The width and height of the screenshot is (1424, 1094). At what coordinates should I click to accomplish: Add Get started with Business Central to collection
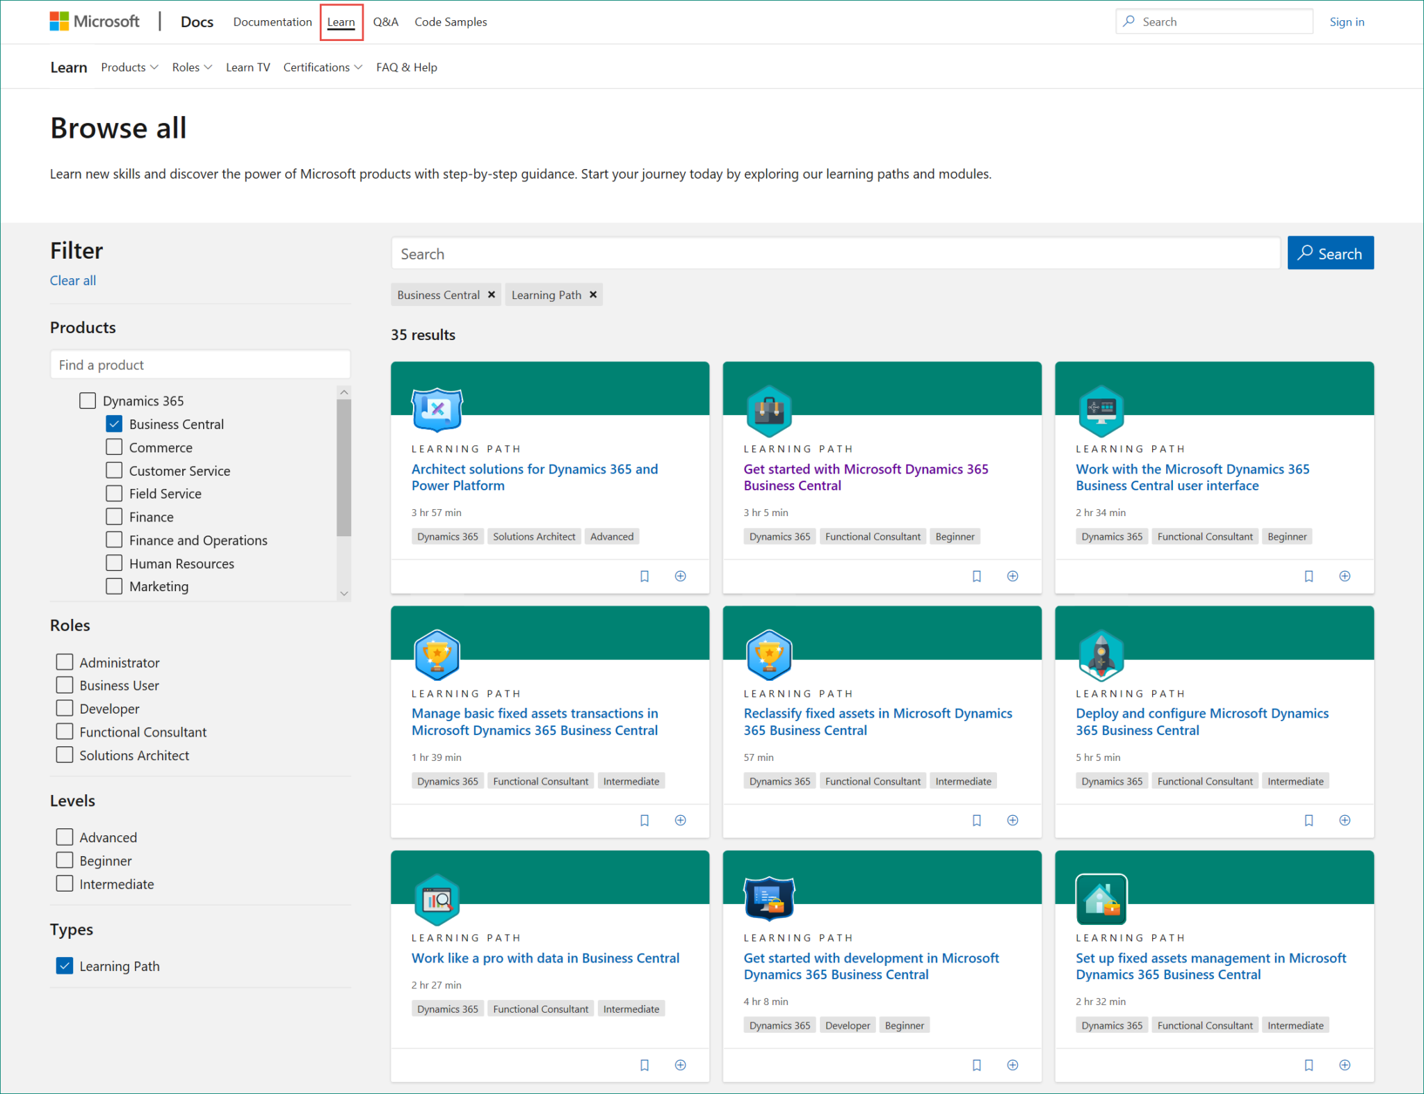pyautogui.click(x=1013, y=576)
